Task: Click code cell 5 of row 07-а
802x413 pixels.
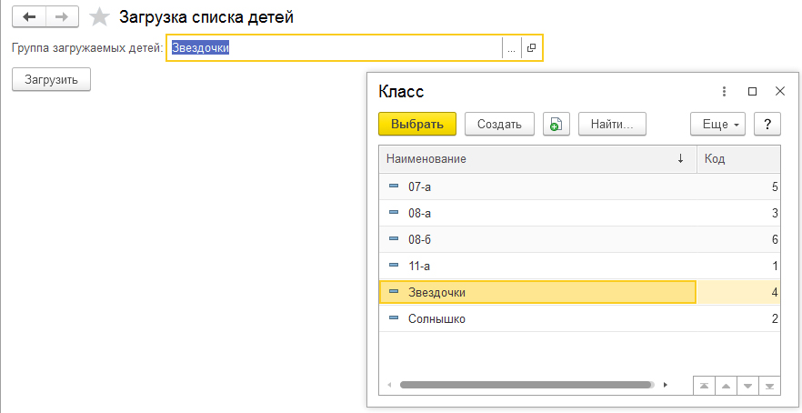Action: [x=738, y=186]
